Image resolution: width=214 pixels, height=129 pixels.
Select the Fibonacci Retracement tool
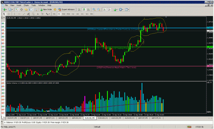[x=33, y=14]
